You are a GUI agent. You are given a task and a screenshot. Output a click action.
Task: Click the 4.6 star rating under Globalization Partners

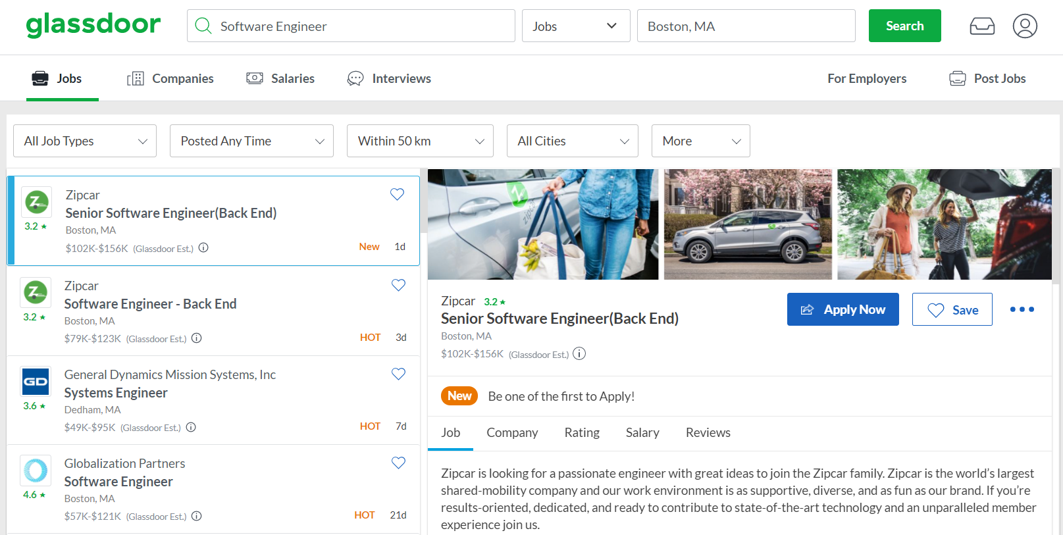tap(34, 494)
